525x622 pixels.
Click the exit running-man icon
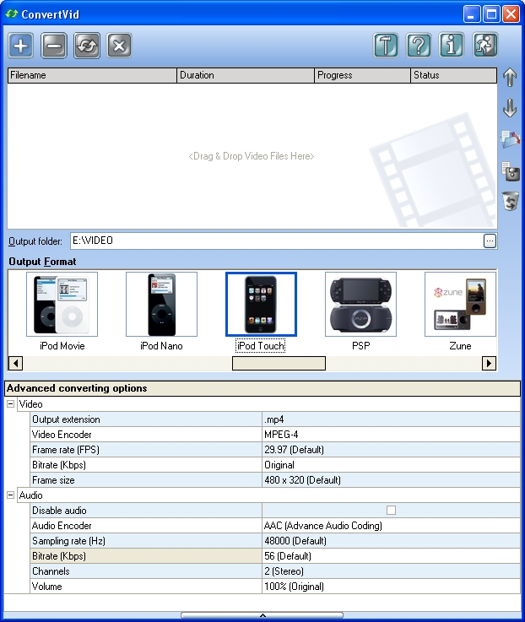484,46
